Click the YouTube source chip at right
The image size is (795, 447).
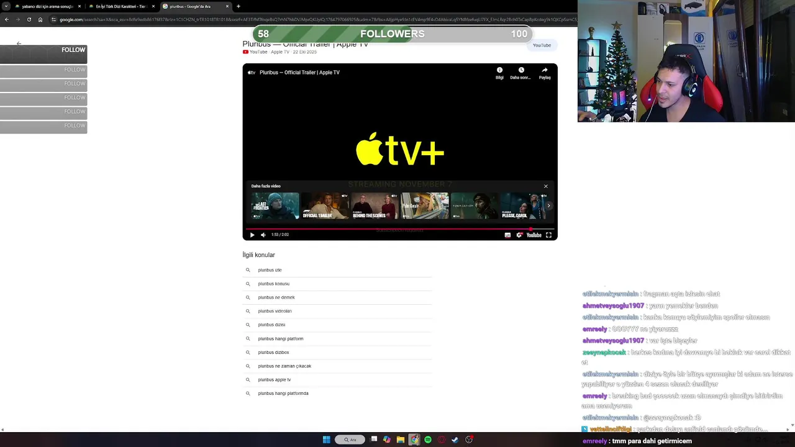542,45
